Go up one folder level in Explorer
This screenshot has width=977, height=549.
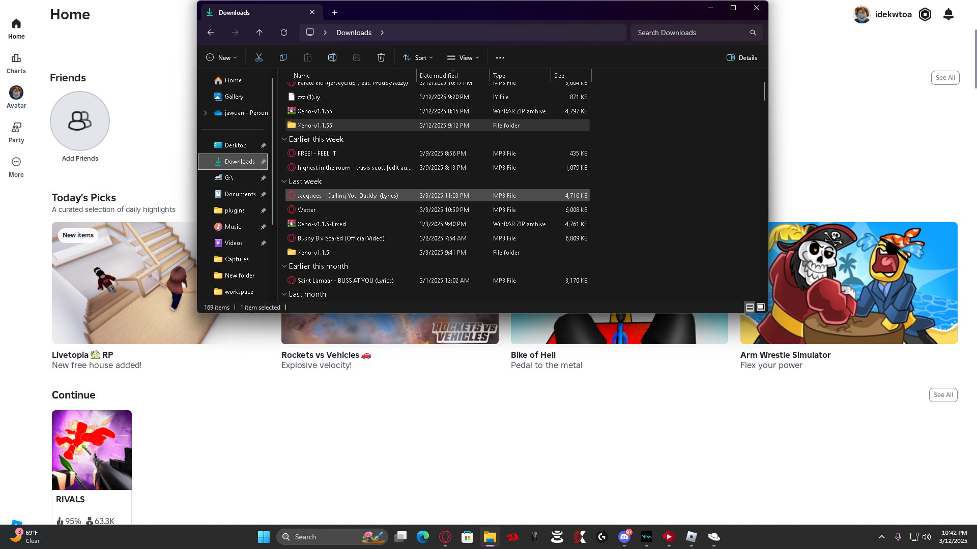point(260,33)
